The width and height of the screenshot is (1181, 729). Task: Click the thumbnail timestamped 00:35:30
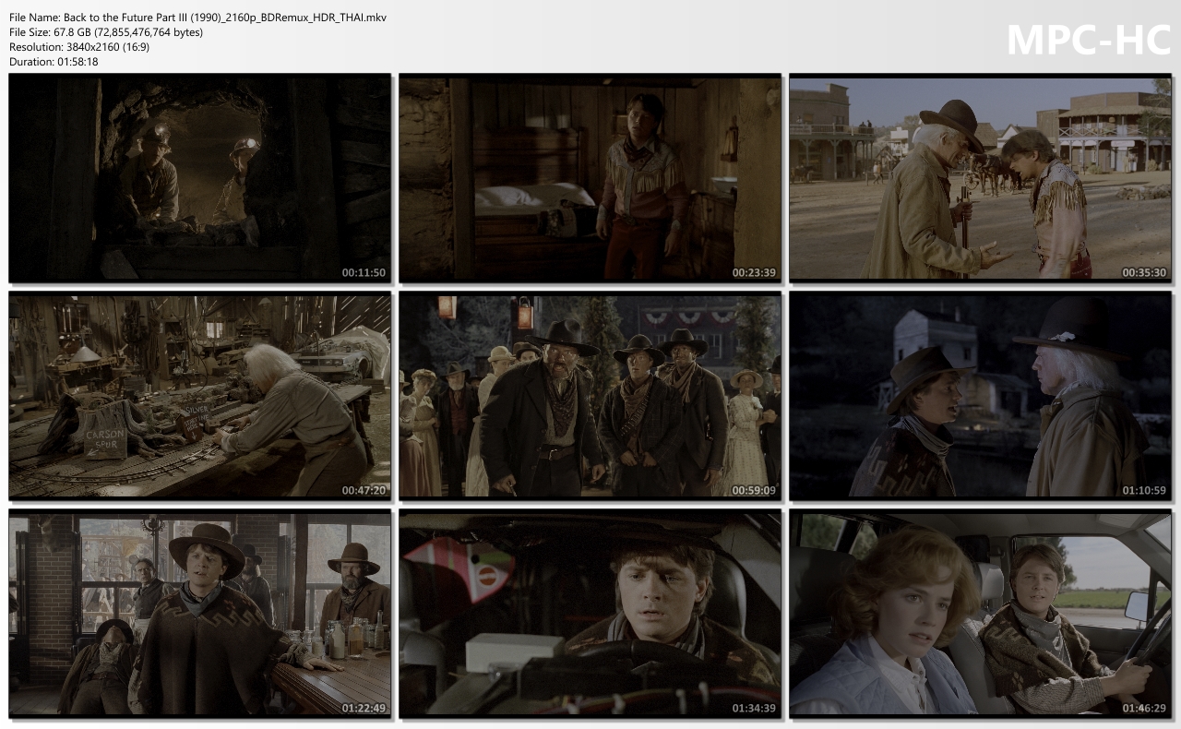[980, 179]
